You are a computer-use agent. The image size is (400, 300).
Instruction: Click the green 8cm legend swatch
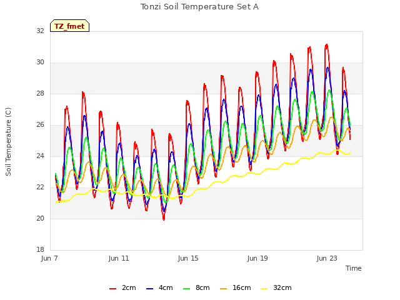tap(187, 289)
